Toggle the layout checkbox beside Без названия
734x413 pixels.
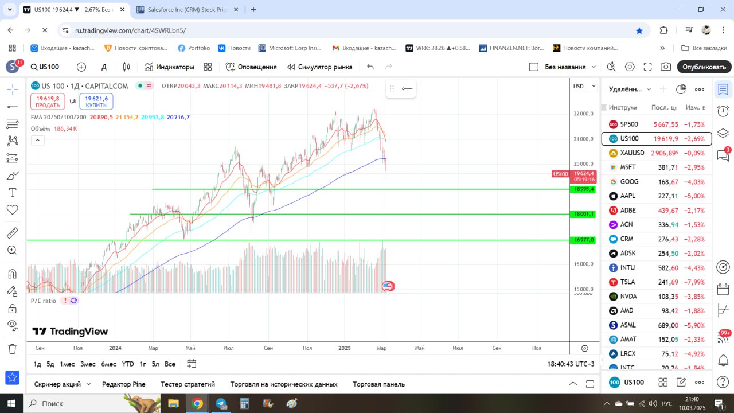534,67
